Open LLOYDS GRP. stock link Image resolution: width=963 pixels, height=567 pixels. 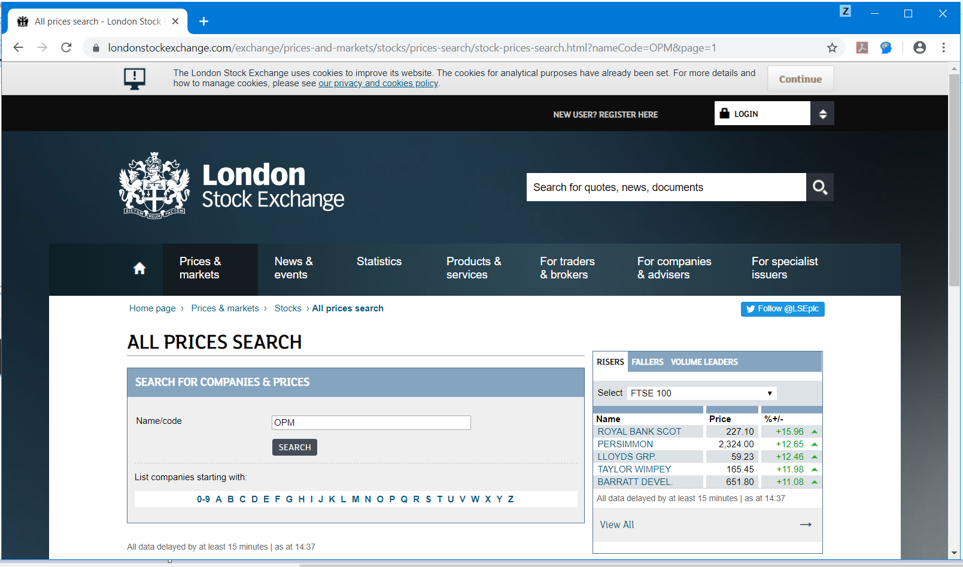(x=627, y=457)
